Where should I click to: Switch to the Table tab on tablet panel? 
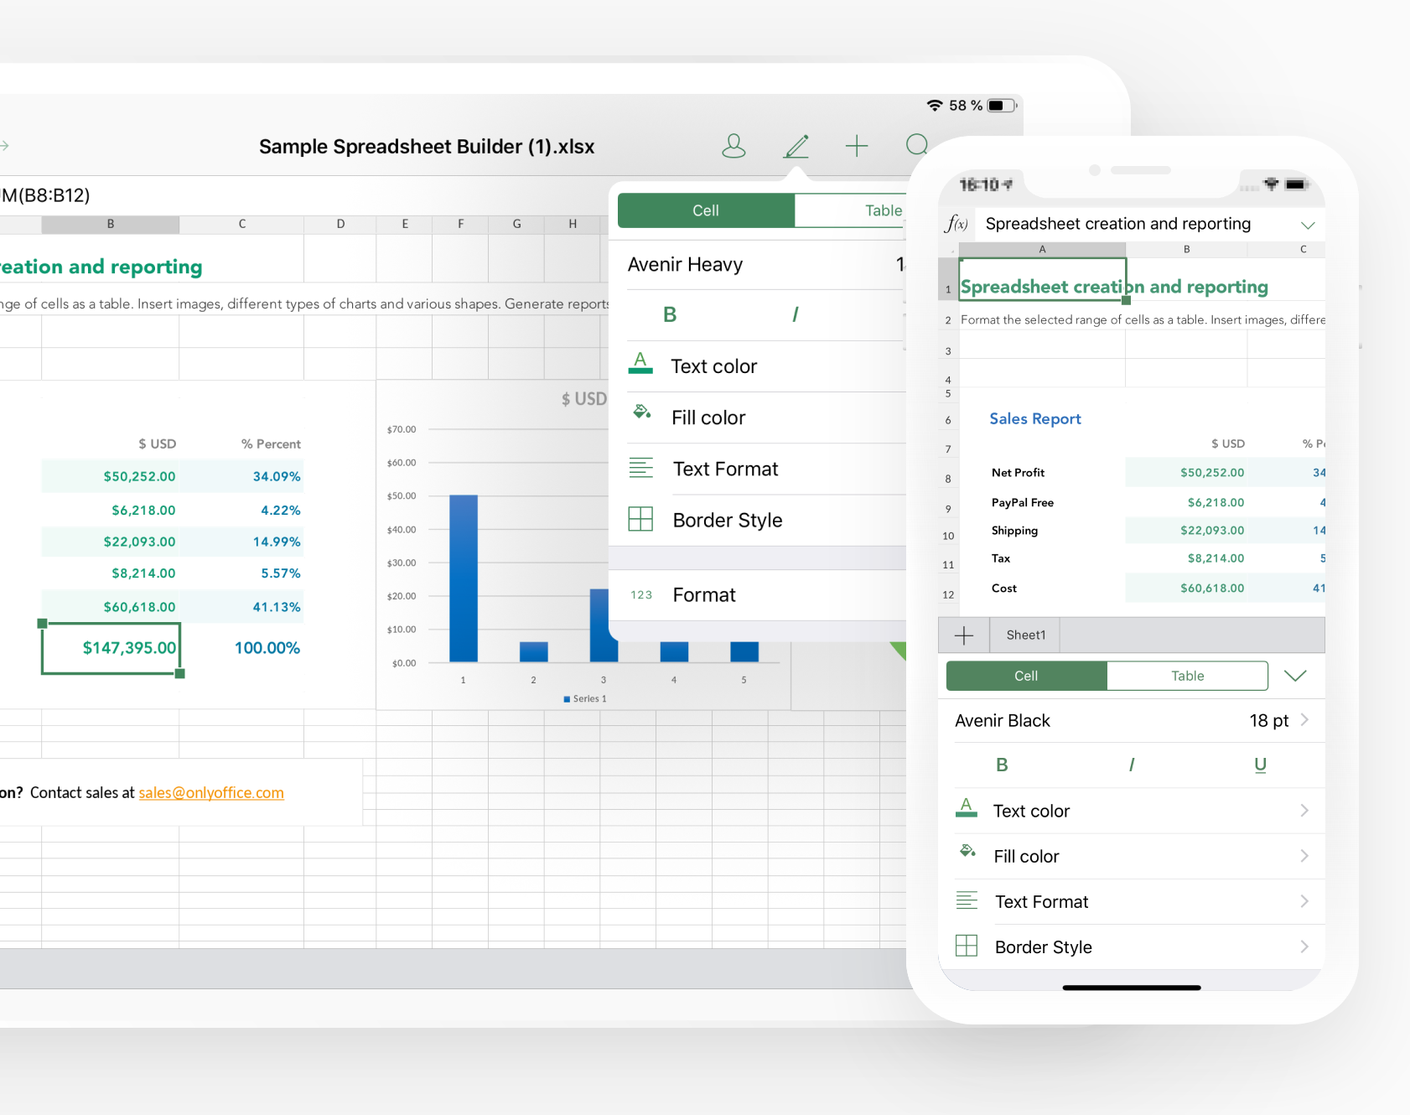pos(851,210)
